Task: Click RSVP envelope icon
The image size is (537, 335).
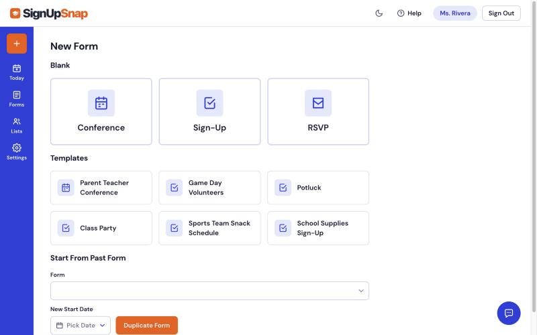Action: pos(318,103)
